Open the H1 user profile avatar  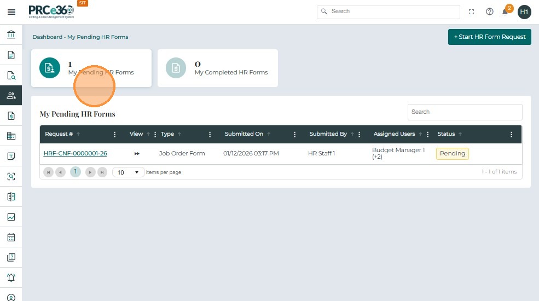click(524, 12)
